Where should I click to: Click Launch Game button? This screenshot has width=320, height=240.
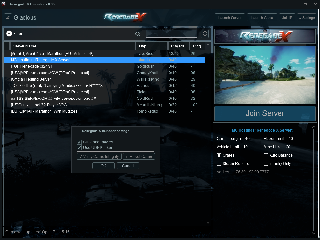point(262,18)
